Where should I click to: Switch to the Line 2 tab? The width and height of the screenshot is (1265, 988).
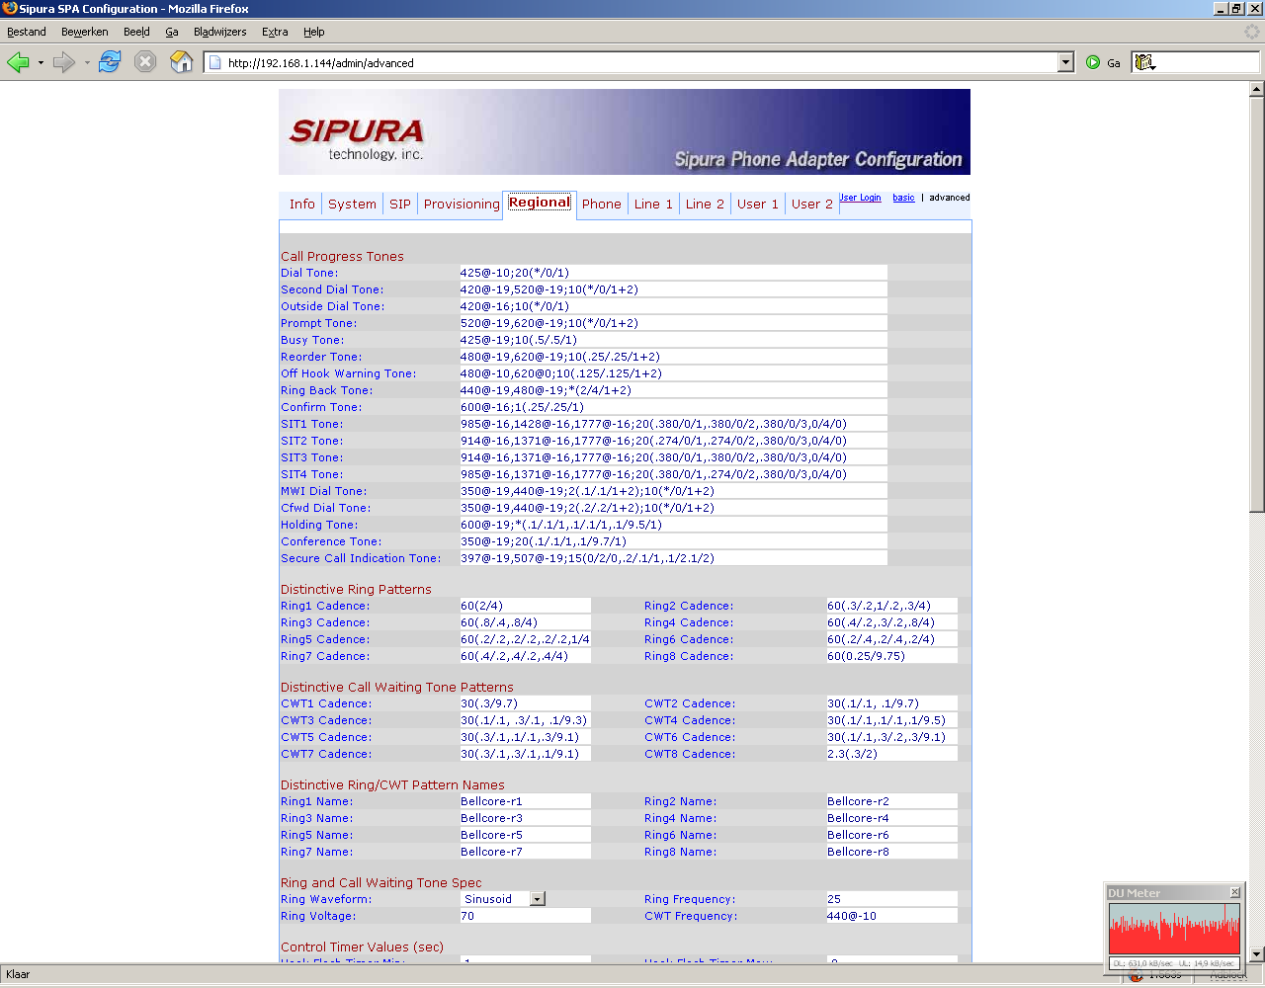705,205
